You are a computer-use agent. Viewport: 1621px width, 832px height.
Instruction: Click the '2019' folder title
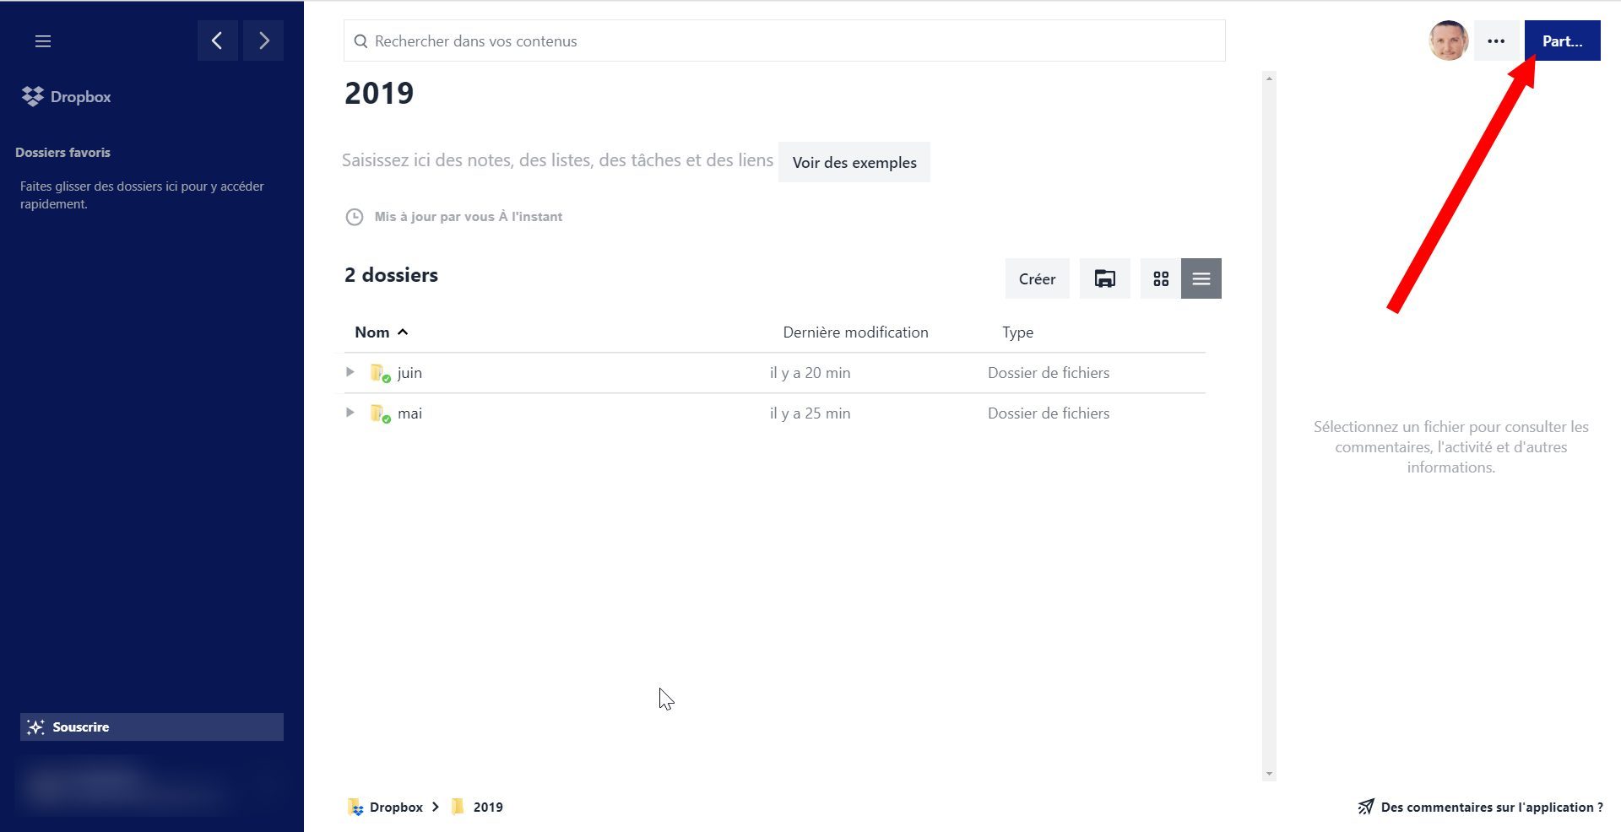(x=379, y=93)
